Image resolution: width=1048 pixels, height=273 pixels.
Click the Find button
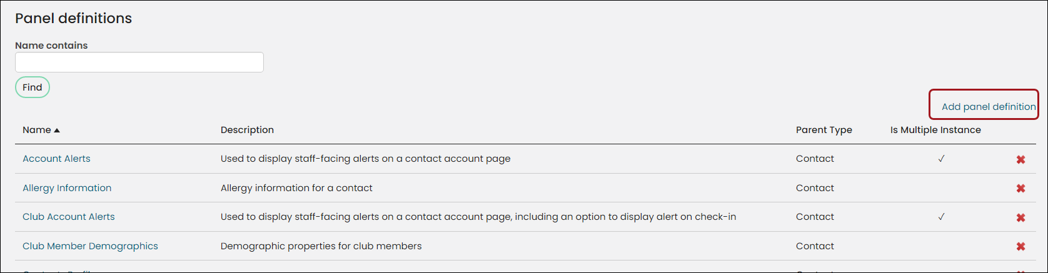point(33,87)
